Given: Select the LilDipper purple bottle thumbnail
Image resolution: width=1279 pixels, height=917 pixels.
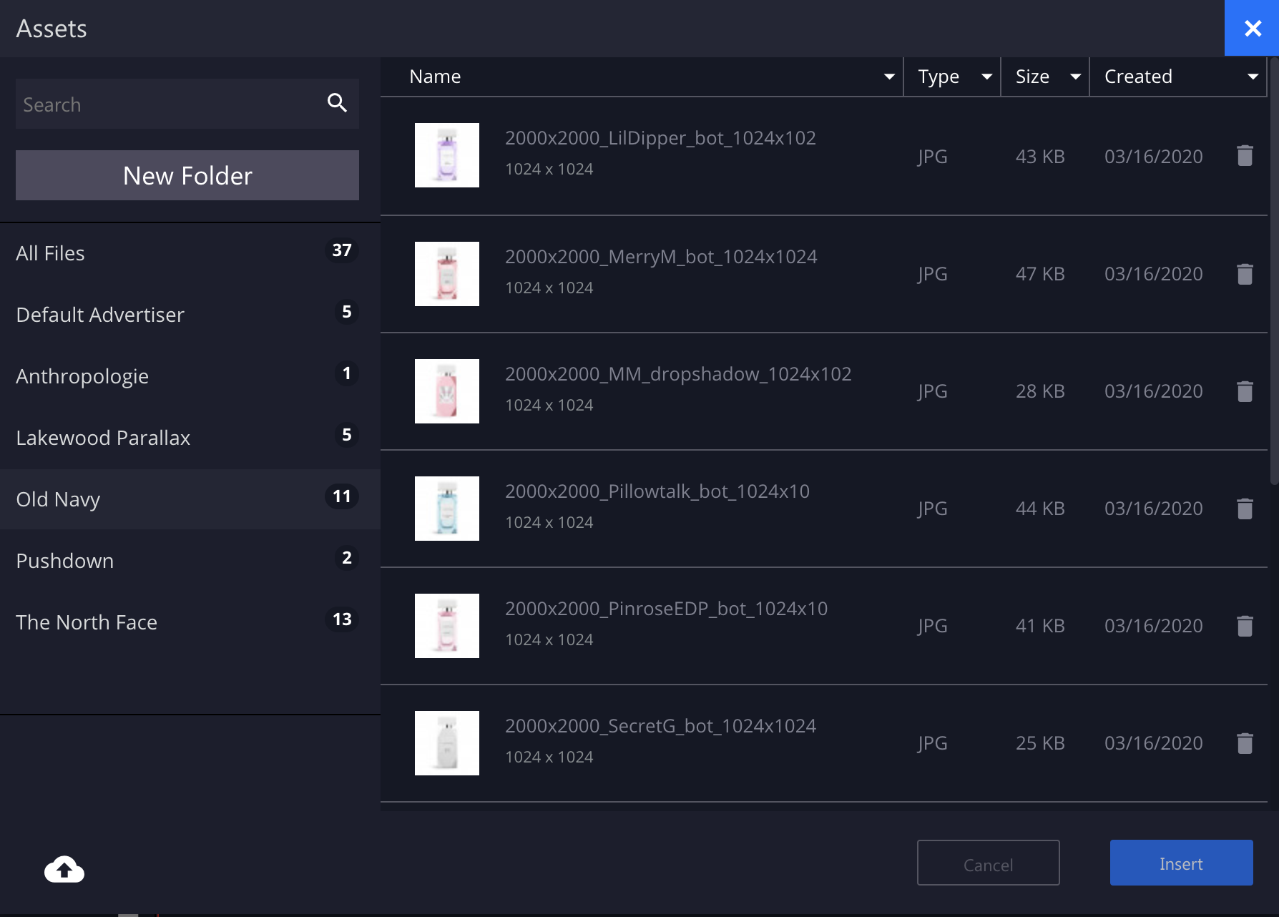Looking at the screenshot, I should tap(447, 155).
